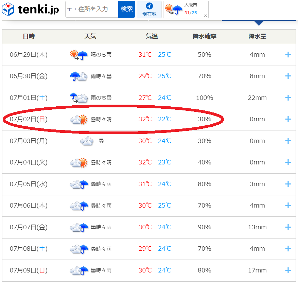
Task: Click the 3mm rainfall value
Action: point(257,184)
